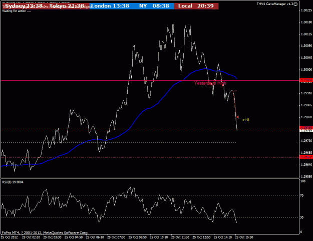The width and height of the screenshot is (313, 241).
Task: Click the 1.29910 price scale value
Action: click(306, 93)
